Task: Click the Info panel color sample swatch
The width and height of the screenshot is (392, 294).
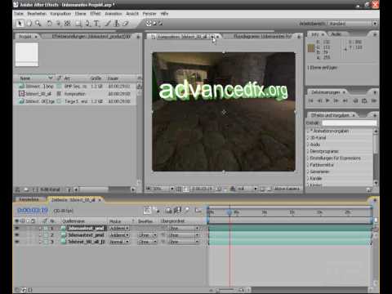Action: pos(311,48)
